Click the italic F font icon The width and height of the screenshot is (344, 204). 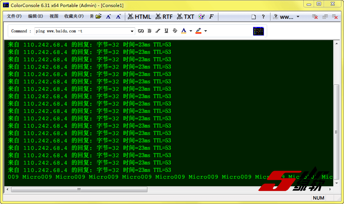[x=211, y=17]
